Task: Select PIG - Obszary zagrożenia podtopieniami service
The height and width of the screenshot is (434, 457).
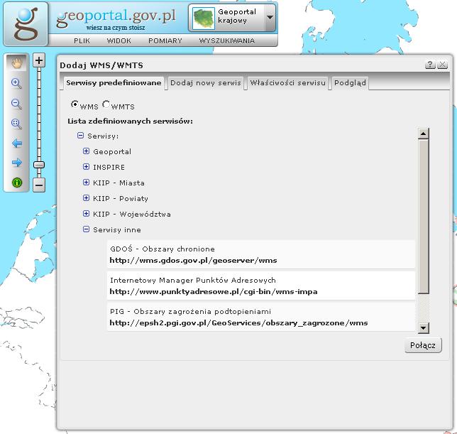Action: pos(261,317)
